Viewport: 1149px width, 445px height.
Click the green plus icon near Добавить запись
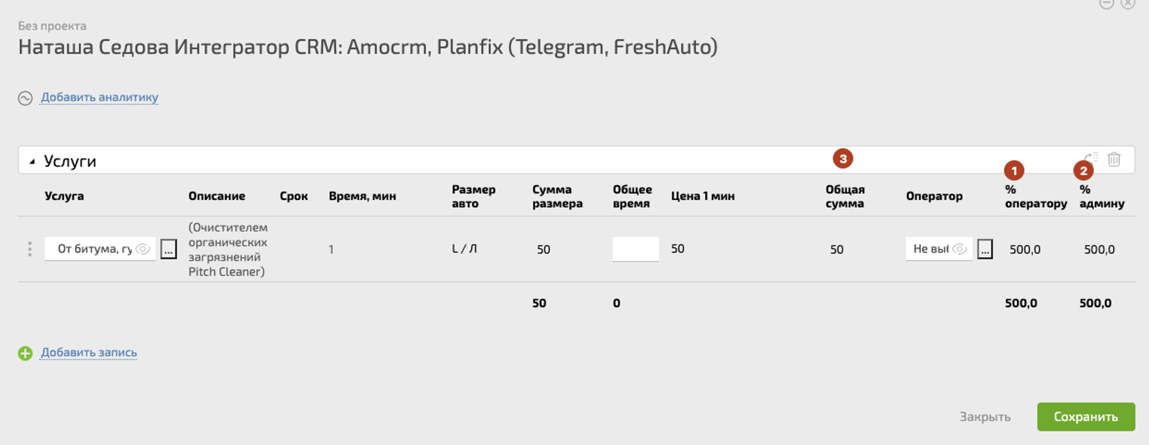click(x=25, y=353)
